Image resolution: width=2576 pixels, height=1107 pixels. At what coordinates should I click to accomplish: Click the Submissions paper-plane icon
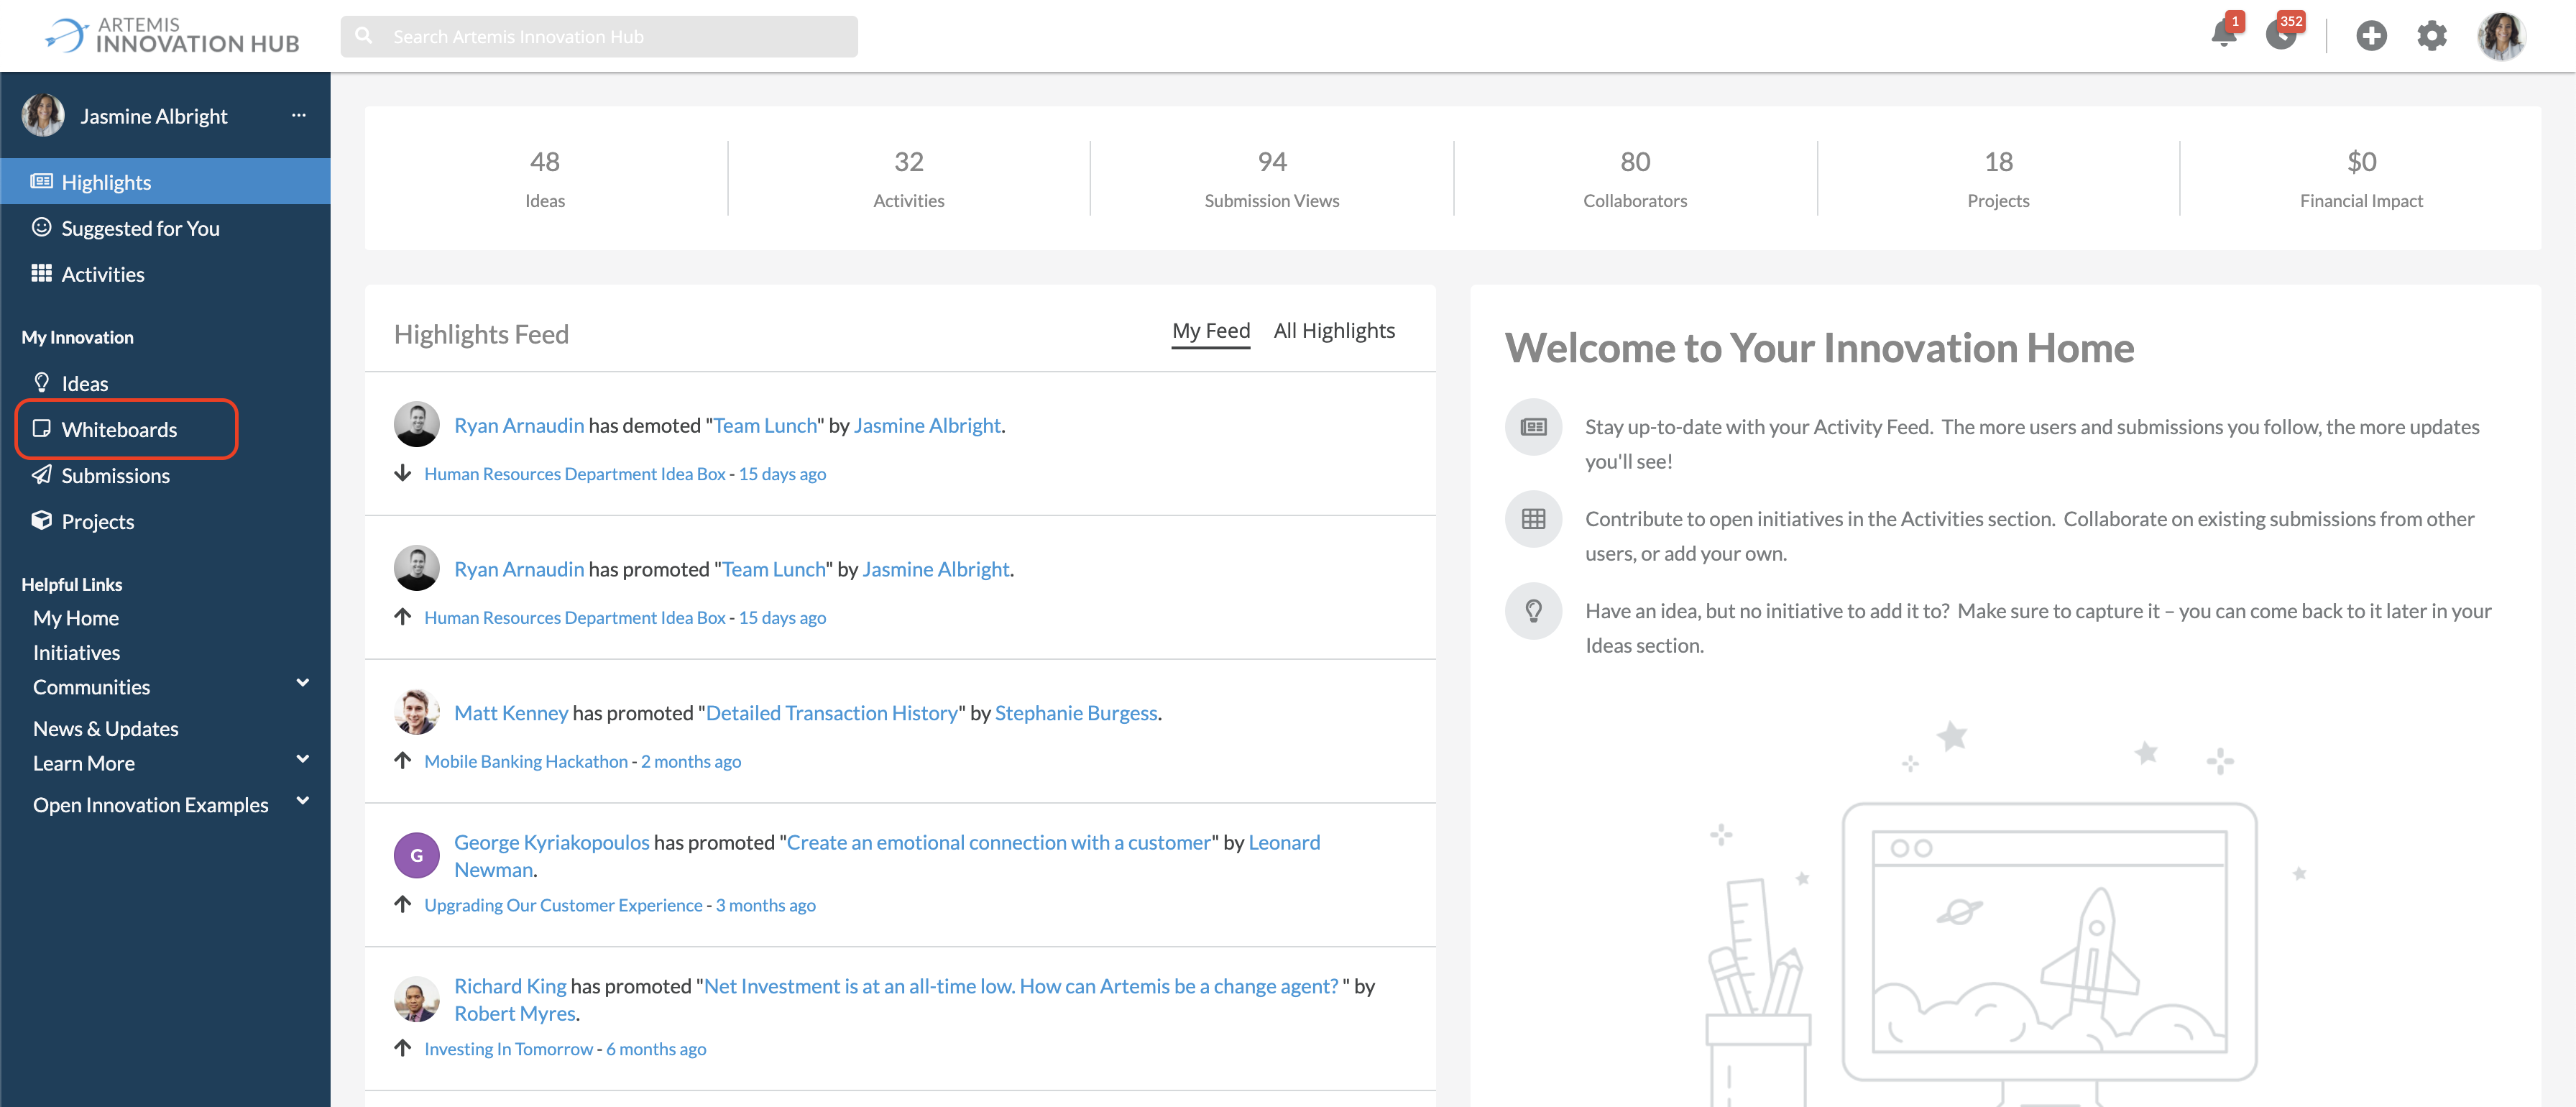41,474
